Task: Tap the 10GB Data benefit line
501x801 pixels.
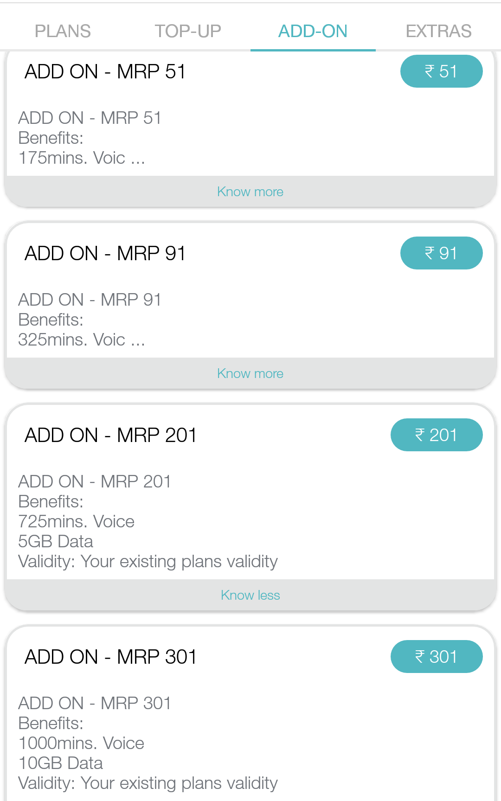Action: tap(60, 763)
